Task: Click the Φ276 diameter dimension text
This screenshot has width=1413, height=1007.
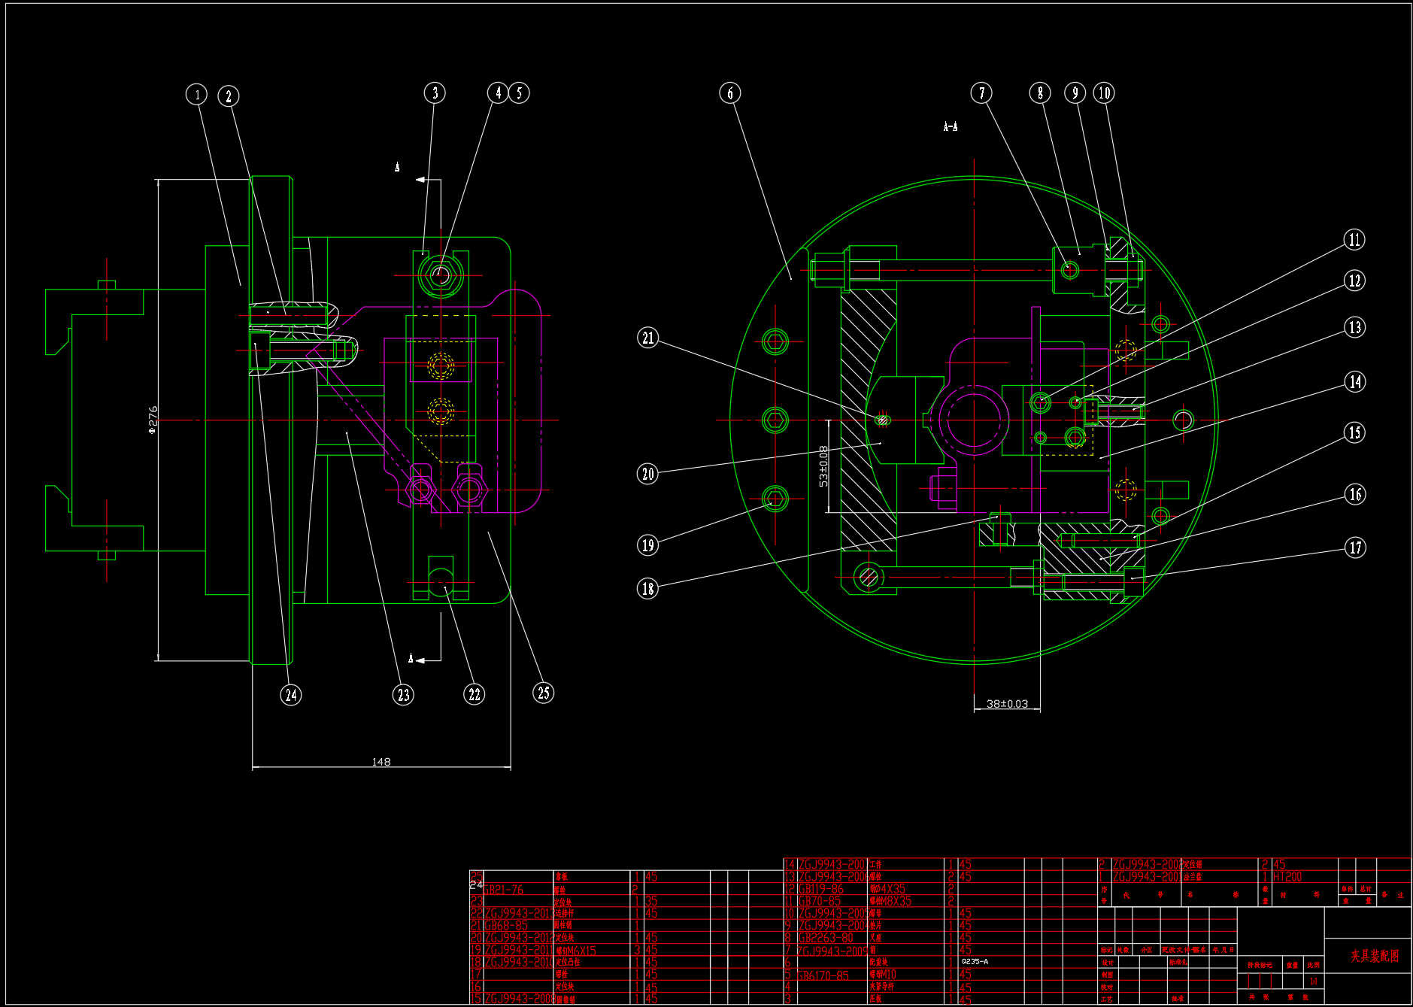Action: pyautogui.click(x=153, y=420)
